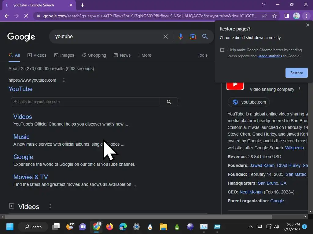
Task: Dismiss the Restore pages popup
Action: 307,25
